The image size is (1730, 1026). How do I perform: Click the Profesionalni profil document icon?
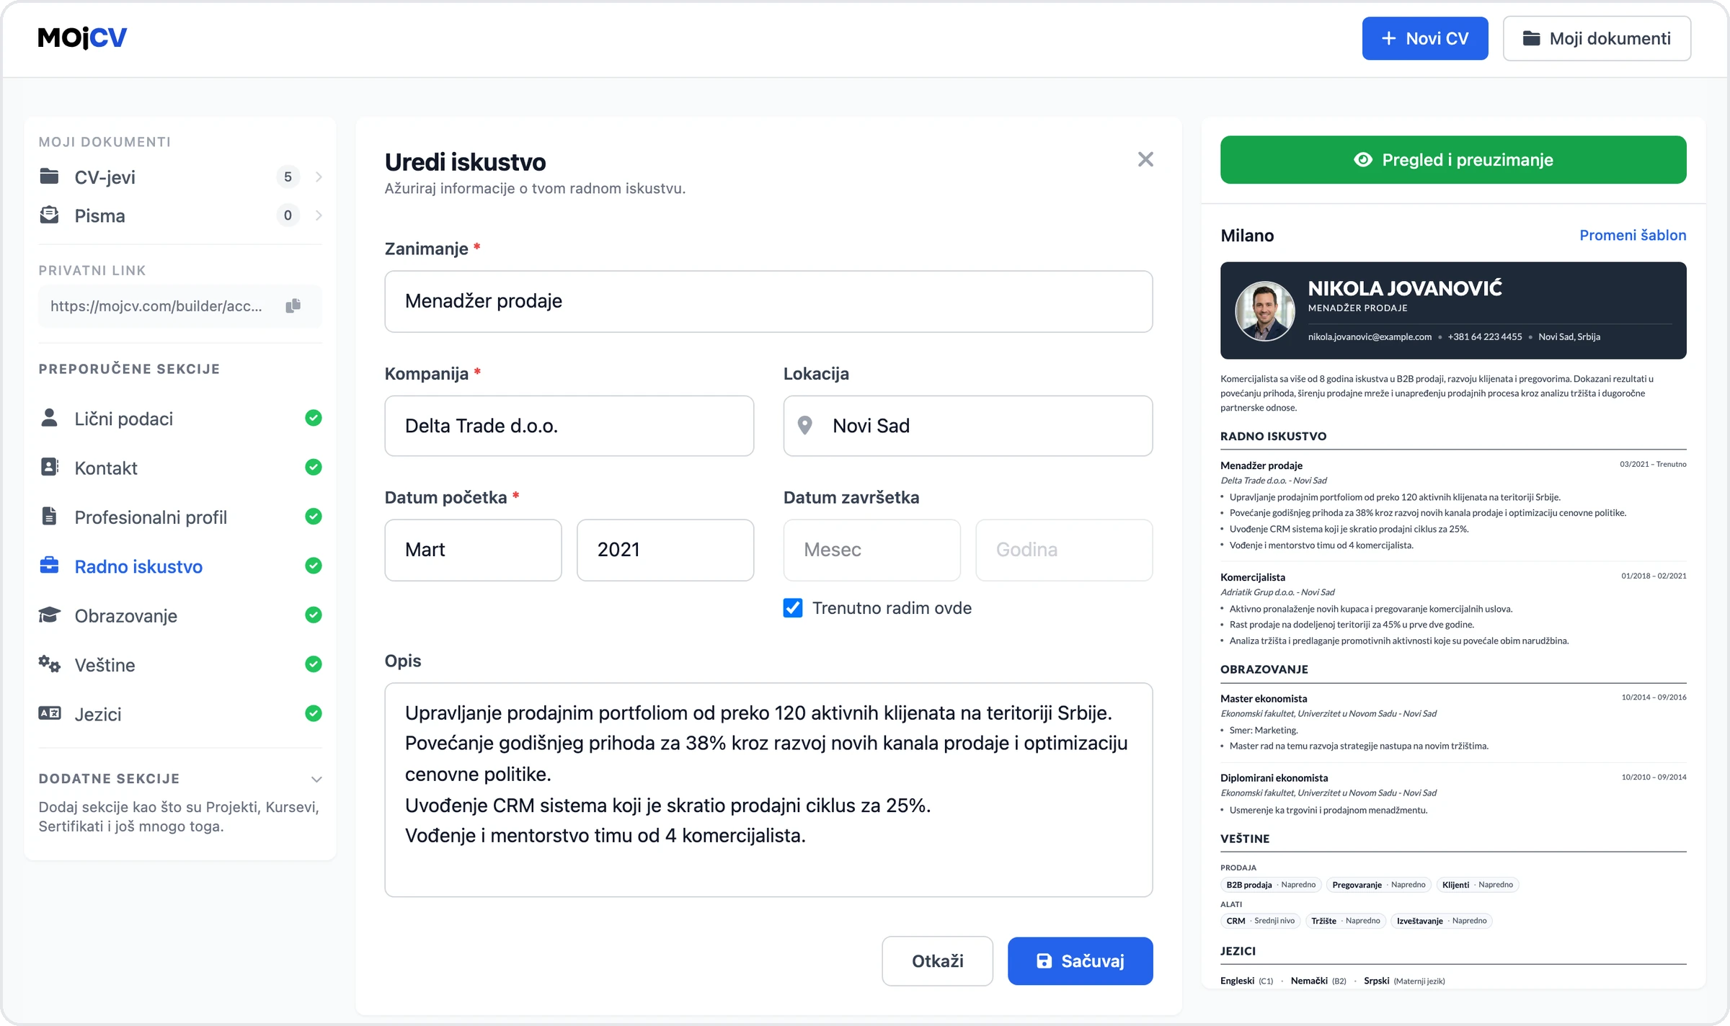(49, 516)
